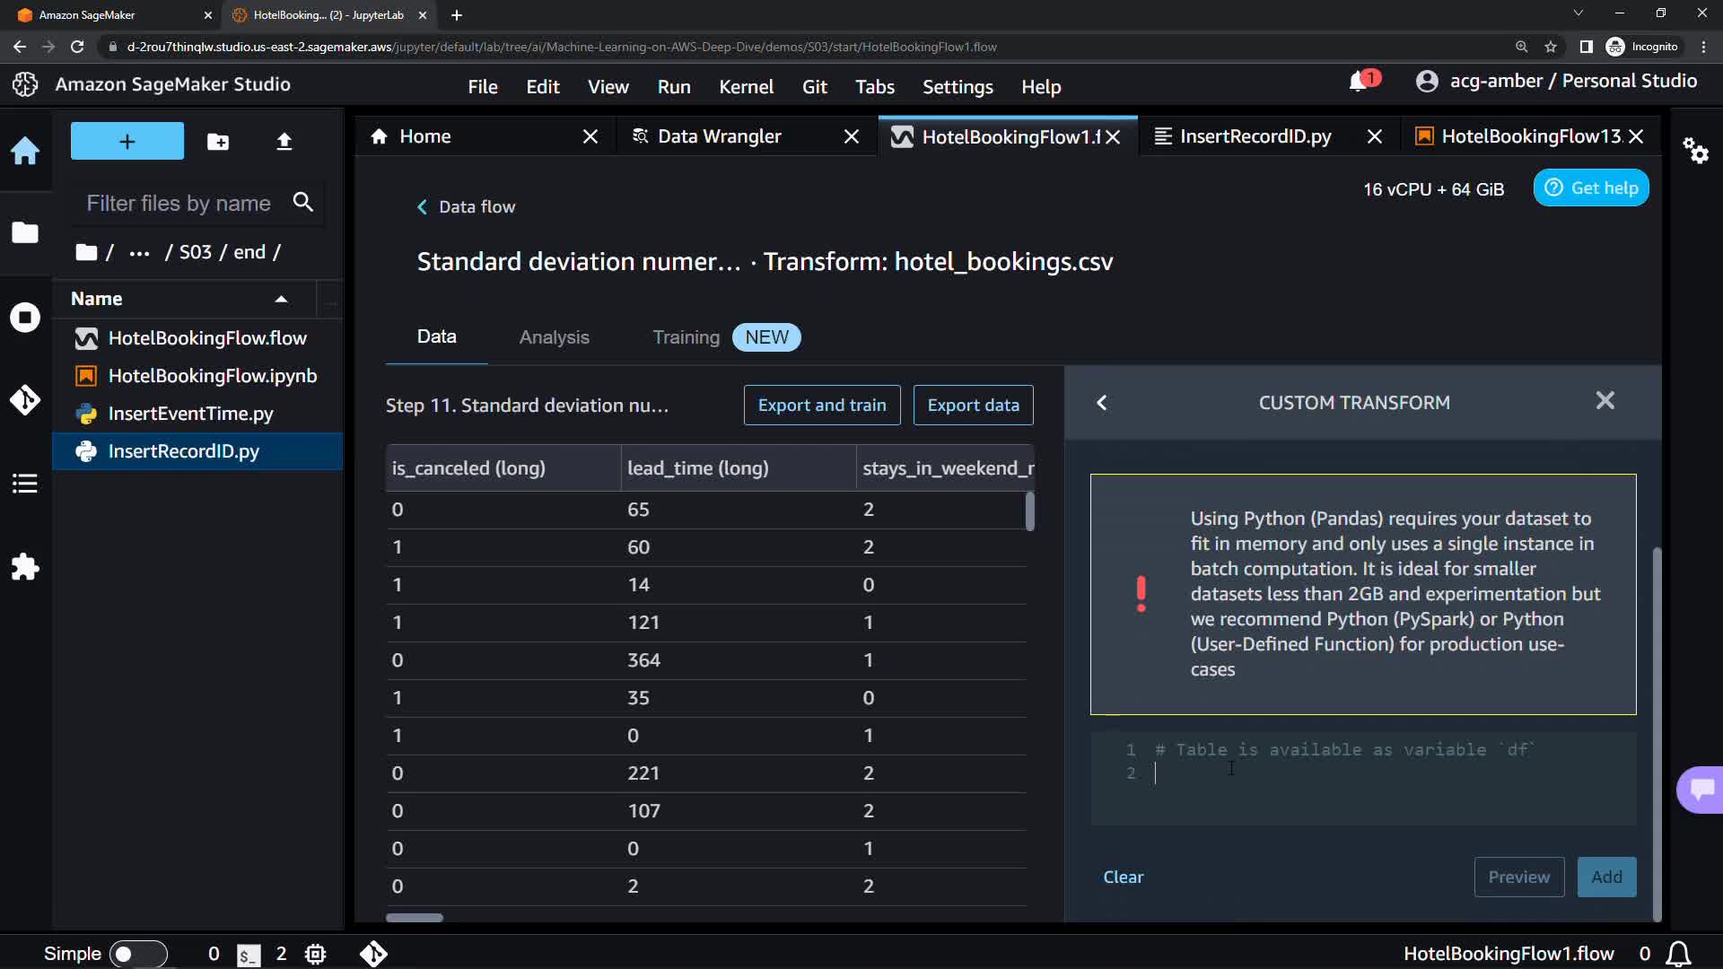
Task: Click the Clear link
Action: (1123, 877)
